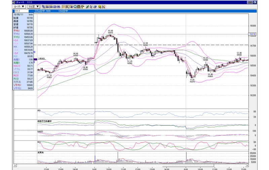
Task: Click the horizontal scrollbar right arrow
Action: click(x=247, y=165)
